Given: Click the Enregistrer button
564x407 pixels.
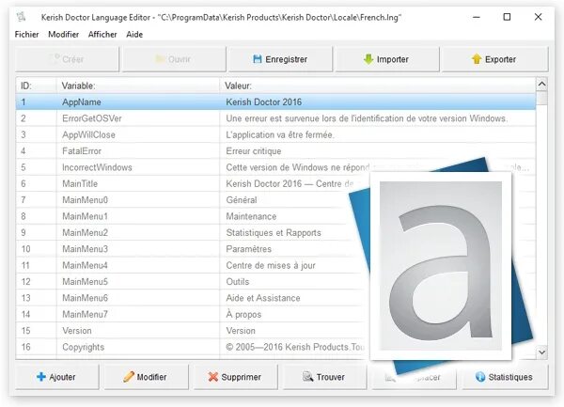Looking at the screenshot, I should pyautogui.click(x=280, y=59).
